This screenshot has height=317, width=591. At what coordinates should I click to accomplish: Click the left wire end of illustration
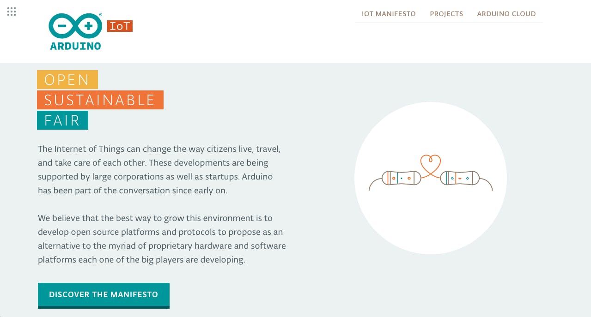pos(371,186)
